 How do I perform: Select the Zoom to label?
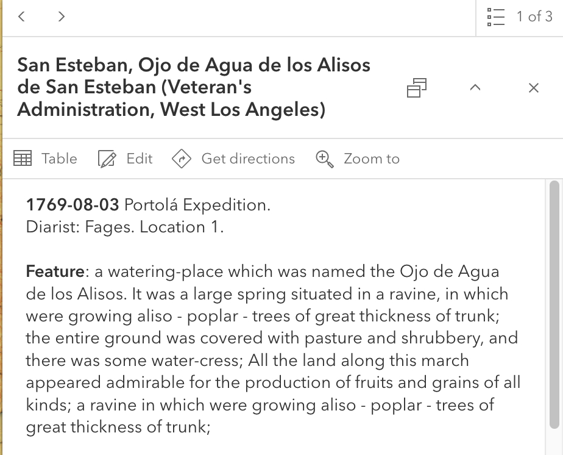pos(372,159)
